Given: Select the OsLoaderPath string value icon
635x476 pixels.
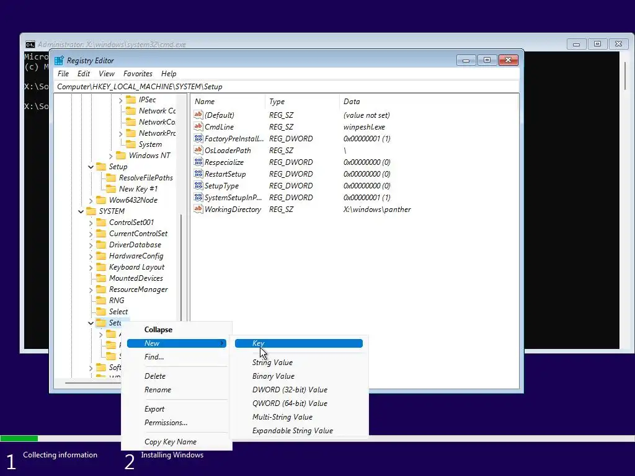Looking at the screenshot, I should tap(198, 150).
